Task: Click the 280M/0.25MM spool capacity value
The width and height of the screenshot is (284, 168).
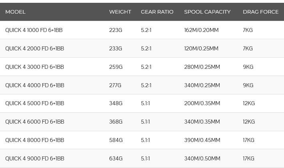Action: tap(202, 67)
